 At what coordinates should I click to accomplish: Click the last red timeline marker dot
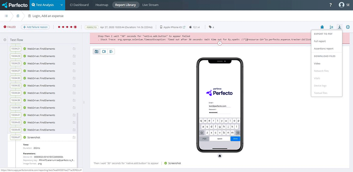[75, 27]
